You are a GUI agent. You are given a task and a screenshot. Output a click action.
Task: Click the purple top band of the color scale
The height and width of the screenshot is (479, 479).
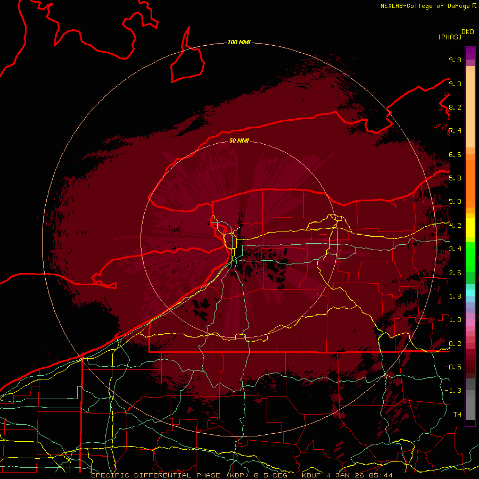click(470, 53)
